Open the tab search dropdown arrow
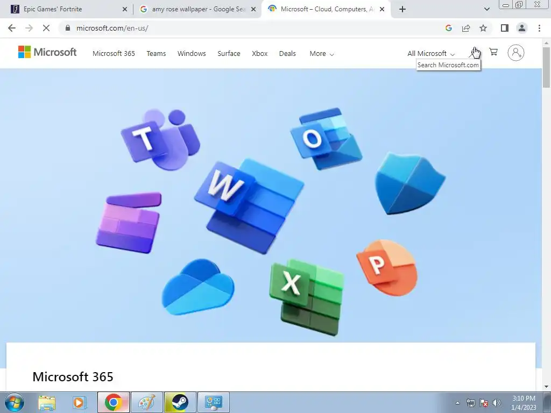 [x=486, y=9]
